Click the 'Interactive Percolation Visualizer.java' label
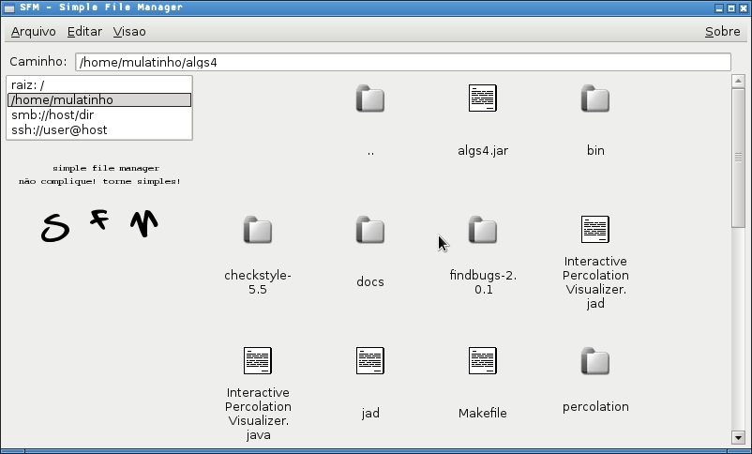 [258, 414]
